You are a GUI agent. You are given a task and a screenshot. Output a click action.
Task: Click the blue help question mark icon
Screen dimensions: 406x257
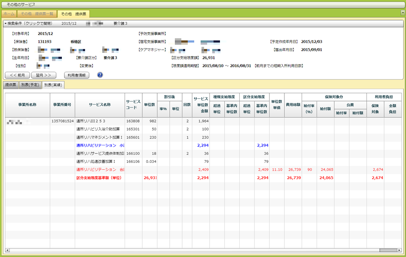coord(100,75)
